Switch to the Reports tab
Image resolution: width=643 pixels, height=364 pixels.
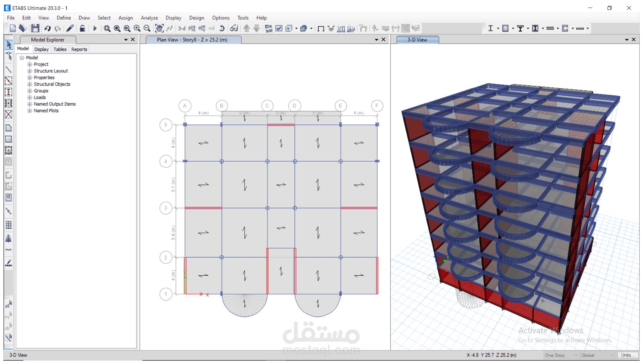(79, 49)
